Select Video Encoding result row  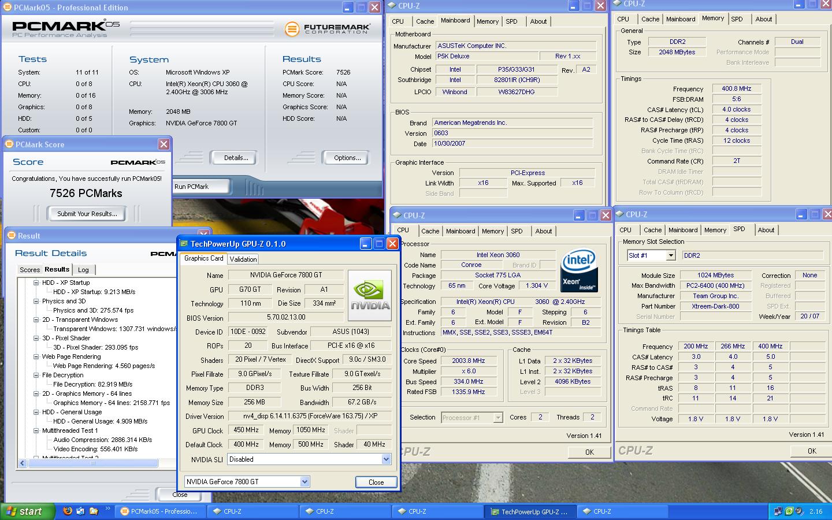click(95, 449)
